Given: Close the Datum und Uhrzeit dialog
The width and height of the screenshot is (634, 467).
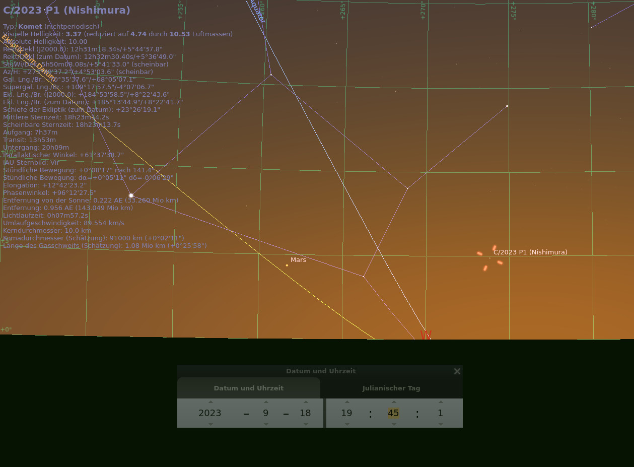Looking at the screenshot, I should pos(457,371).
